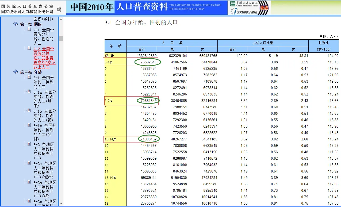This screenshot has width=341, height=207.
Task: Click the sidebar scrollbar up arrow
Action: pyautogui.click(x=61, y=19)
